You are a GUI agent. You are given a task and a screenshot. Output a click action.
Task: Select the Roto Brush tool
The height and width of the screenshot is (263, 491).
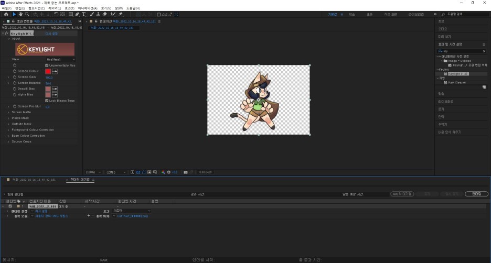click(x=113, y=14)
